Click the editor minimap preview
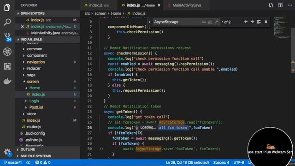 (282, 27)
